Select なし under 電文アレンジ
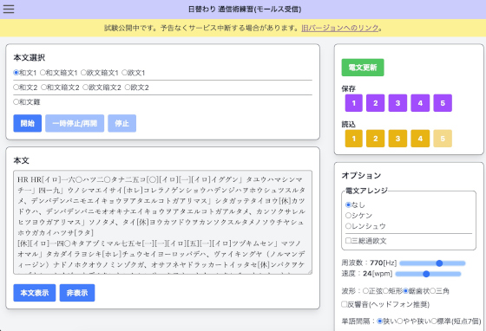486x331 pixels. [348, 204]
